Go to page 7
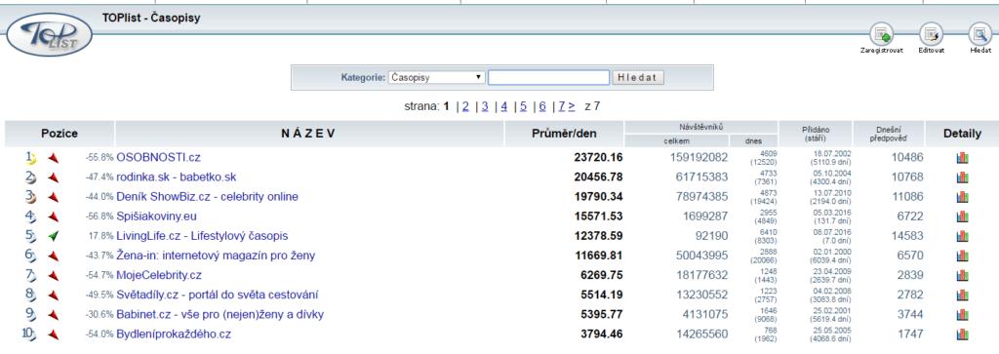The height and width of the screenshot is (354, 999). coord(562,106)
